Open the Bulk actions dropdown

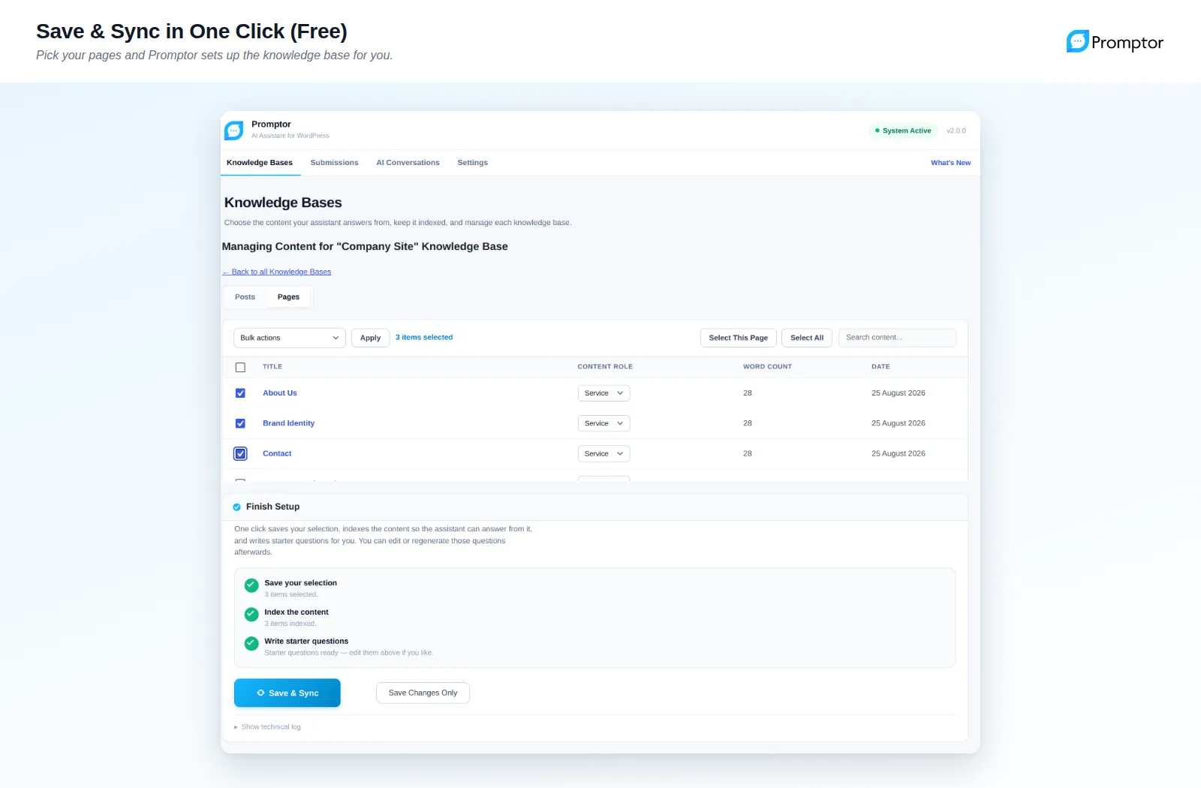289,338
